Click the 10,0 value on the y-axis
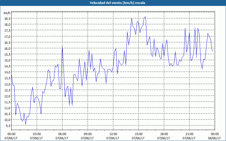The image size is (226, 141). click(x=7, y=120)
